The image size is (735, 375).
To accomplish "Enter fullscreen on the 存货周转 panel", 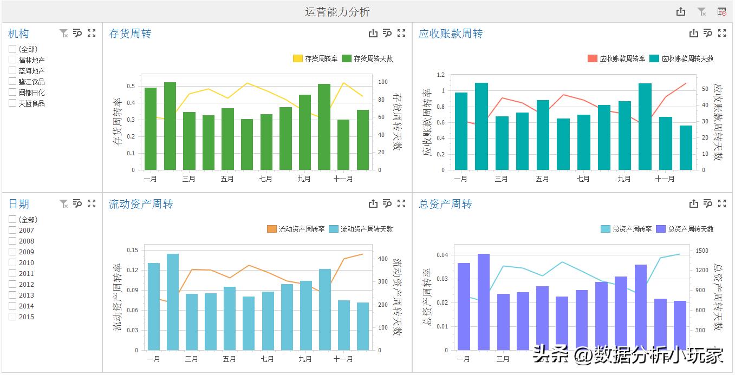I will click(401, 33).
